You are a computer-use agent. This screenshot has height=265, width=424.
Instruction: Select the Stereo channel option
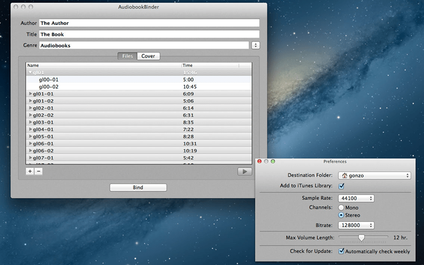pos(341,215)
